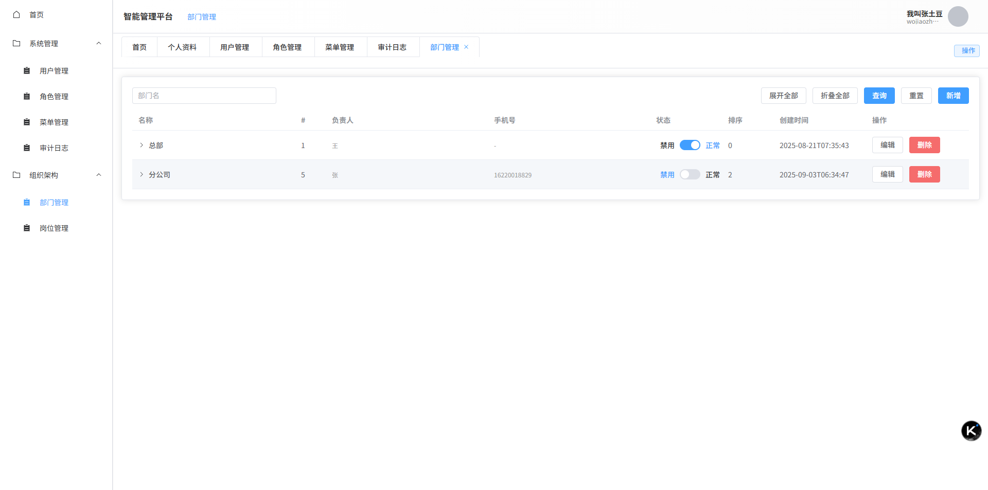Image resolution: width=988 pixels, height=490 pixels.
Task: Delete the 分公司 department
Action: 925,174
